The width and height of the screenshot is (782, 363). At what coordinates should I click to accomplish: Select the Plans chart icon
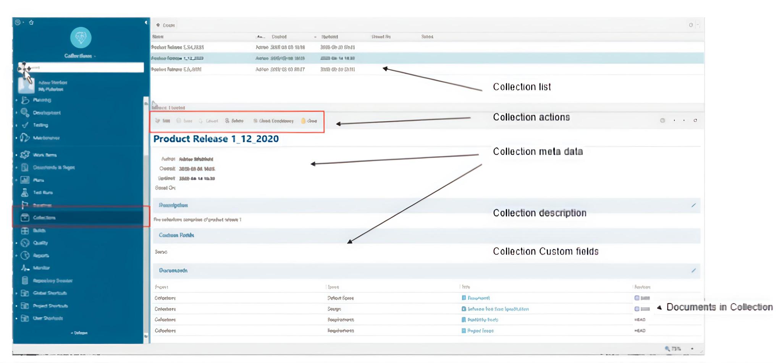click(25, 180)
